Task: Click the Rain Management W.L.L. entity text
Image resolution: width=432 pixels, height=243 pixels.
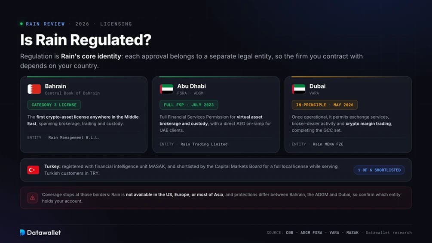Action: 74,138
